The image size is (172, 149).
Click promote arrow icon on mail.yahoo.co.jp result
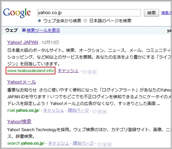[x=99, y=112]
